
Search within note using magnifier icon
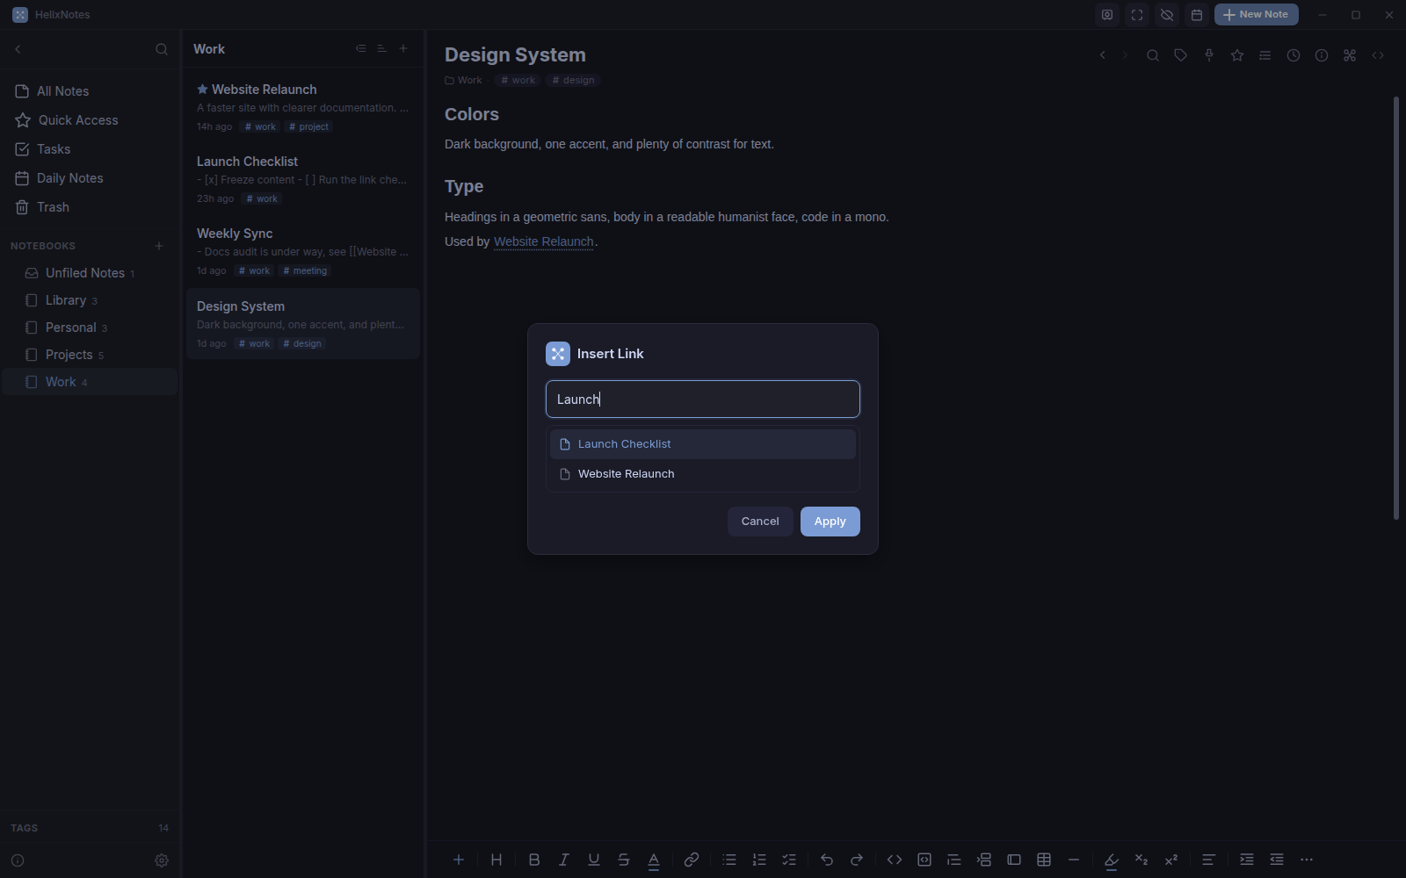(1153, 55)
